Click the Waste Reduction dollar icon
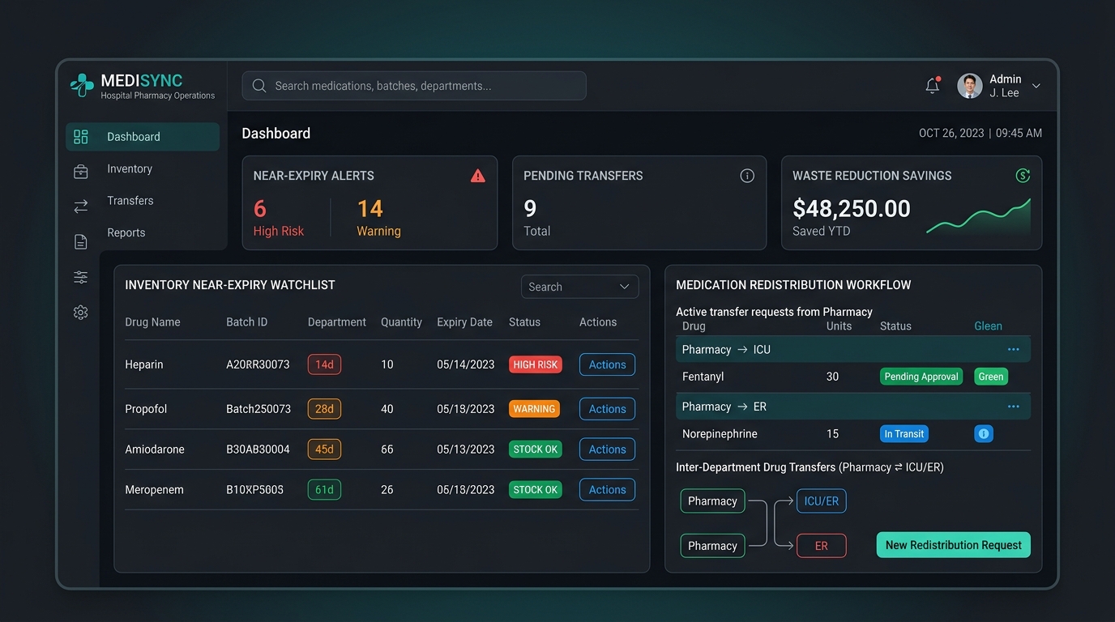The width and height of the screenshot is (1115, 622). pos(1023,175)
